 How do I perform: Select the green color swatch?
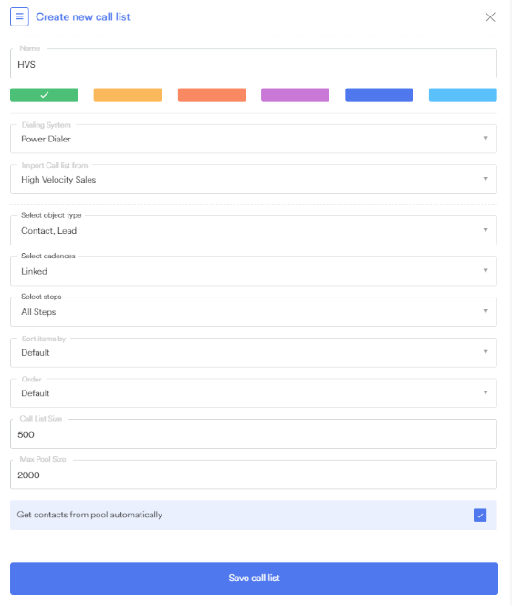[x=45, y=95]
